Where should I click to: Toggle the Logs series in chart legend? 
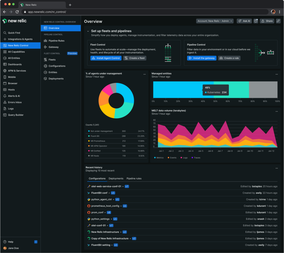[185, 157]
